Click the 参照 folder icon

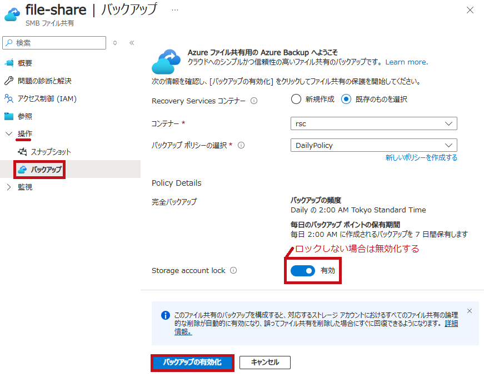coord(9,116)
